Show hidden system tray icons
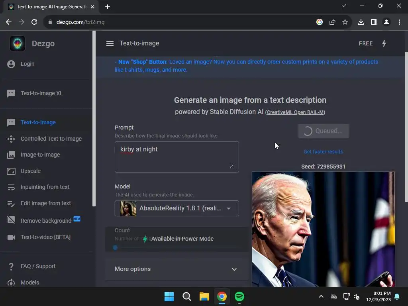 321,296
